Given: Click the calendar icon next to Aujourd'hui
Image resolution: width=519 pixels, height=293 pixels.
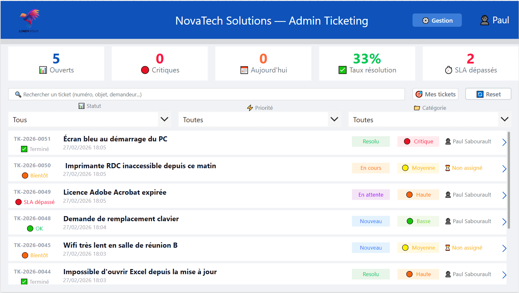Looking at the screenshot, I should [244, 70].
